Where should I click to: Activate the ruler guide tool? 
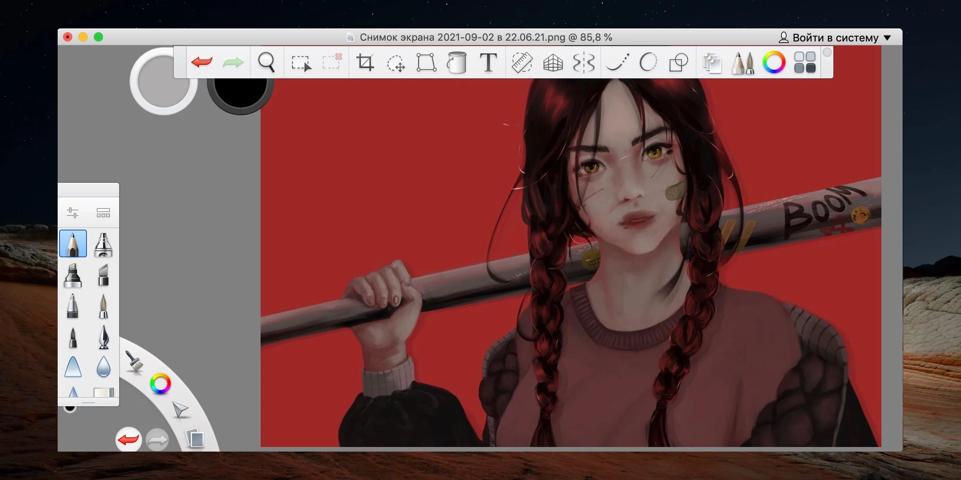click(522, 62)
